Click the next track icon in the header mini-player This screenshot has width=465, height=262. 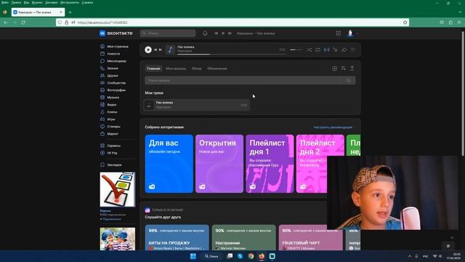230,33
